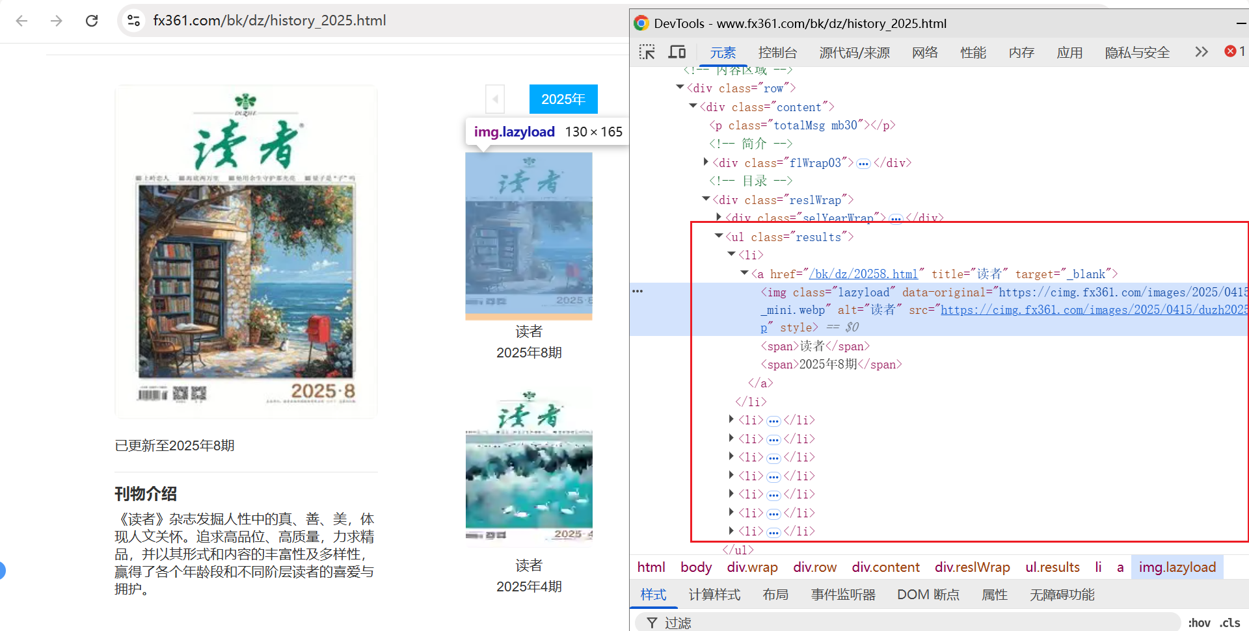
Task: Reload the page with refresh icon
Action: coord(92,21)
